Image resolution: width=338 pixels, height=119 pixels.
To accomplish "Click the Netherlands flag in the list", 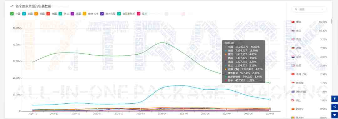I will (x=293, y=57).
